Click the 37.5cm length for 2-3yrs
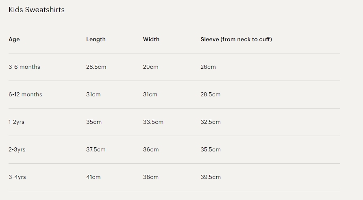Screen dimensions: 363x200 pos(96,149)
